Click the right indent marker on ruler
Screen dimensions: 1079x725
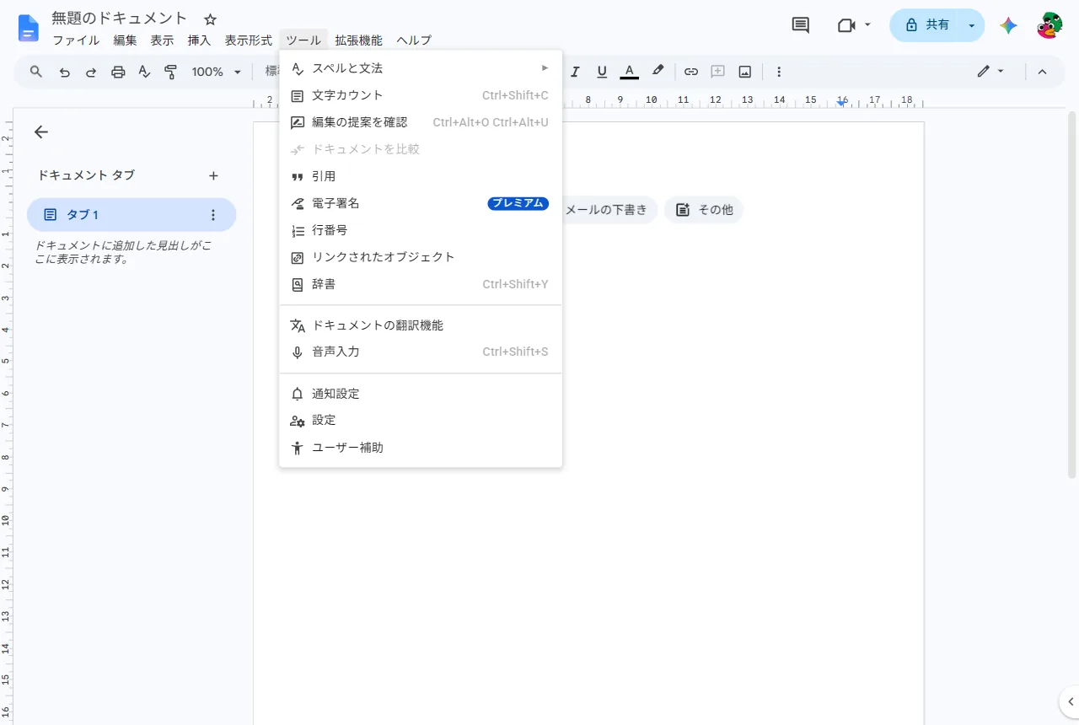click(840, 102)
